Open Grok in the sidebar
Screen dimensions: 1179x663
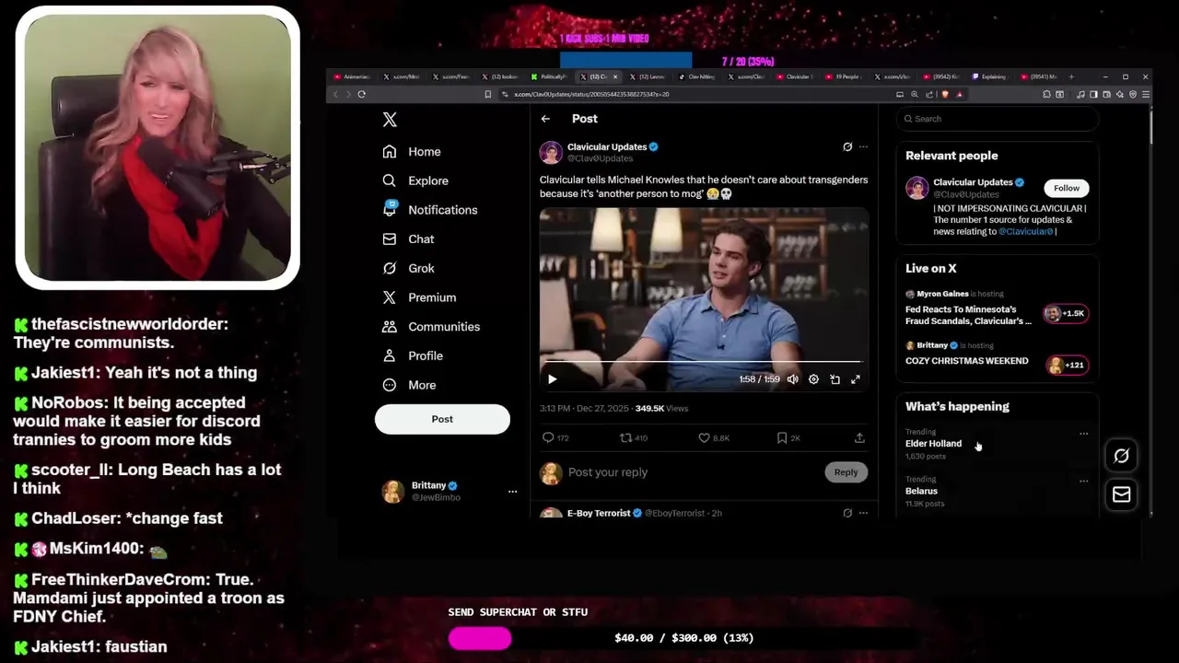tap(408, 268)
